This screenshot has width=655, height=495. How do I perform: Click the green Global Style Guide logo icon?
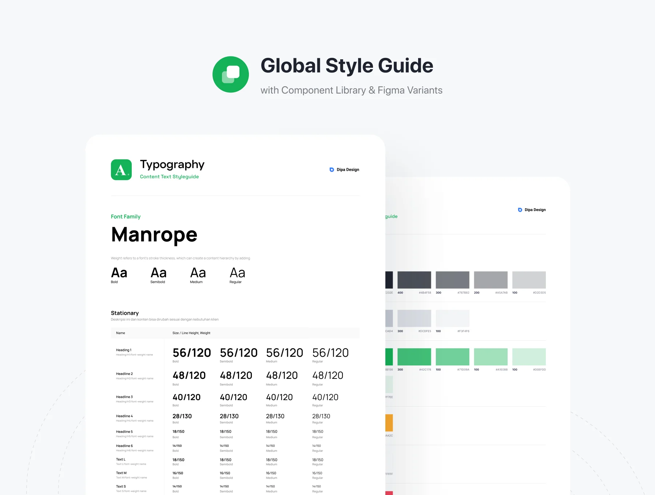231,74
